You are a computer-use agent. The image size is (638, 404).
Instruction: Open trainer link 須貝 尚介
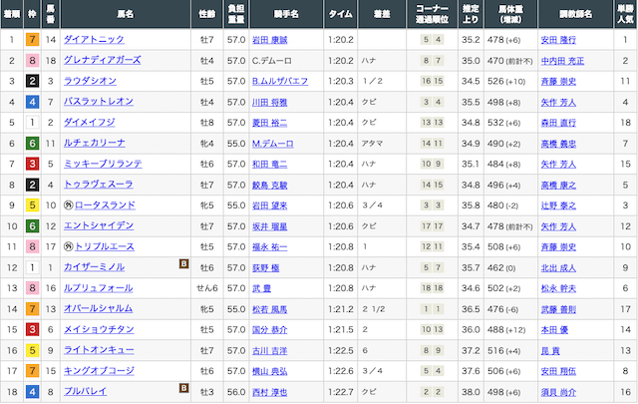(x=558, y=392)
